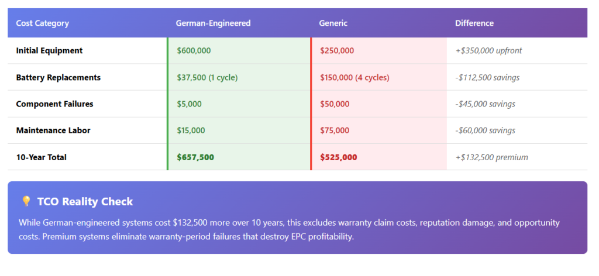
Task: Select the $75,000 maintenance cell
Action: coord(335,130)
